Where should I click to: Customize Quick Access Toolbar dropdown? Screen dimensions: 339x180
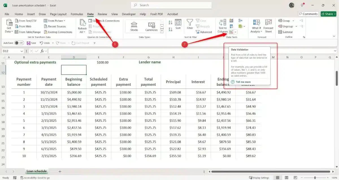[x=95, y=43]
